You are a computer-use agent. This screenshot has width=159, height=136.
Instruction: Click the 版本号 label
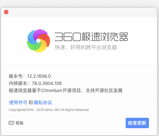(x=16, y=76)
